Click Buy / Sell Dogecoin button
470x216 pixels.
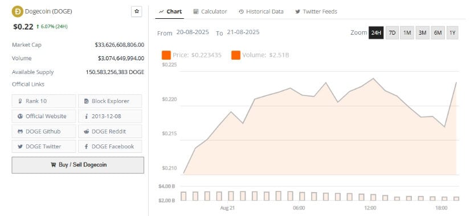pos(78,165)
